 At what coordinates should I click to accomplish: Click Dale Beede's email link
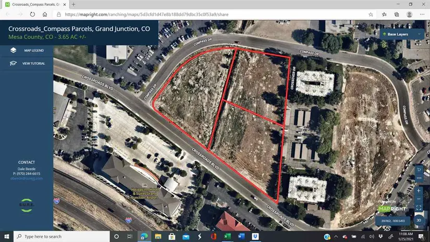click(x=29, y=178)
